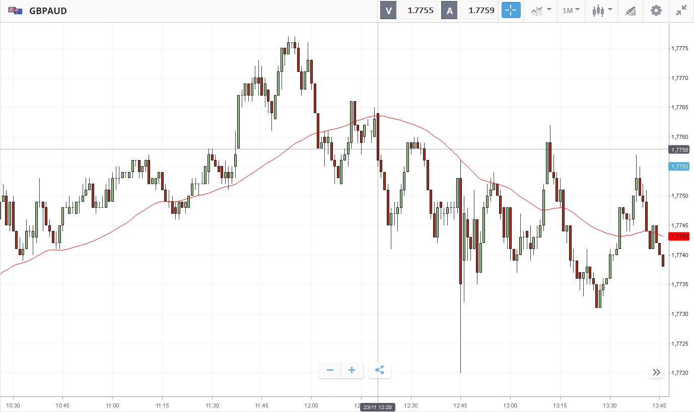
Task: Click the 23/11 12:20 time marker
Action: (x=378, y=407)
